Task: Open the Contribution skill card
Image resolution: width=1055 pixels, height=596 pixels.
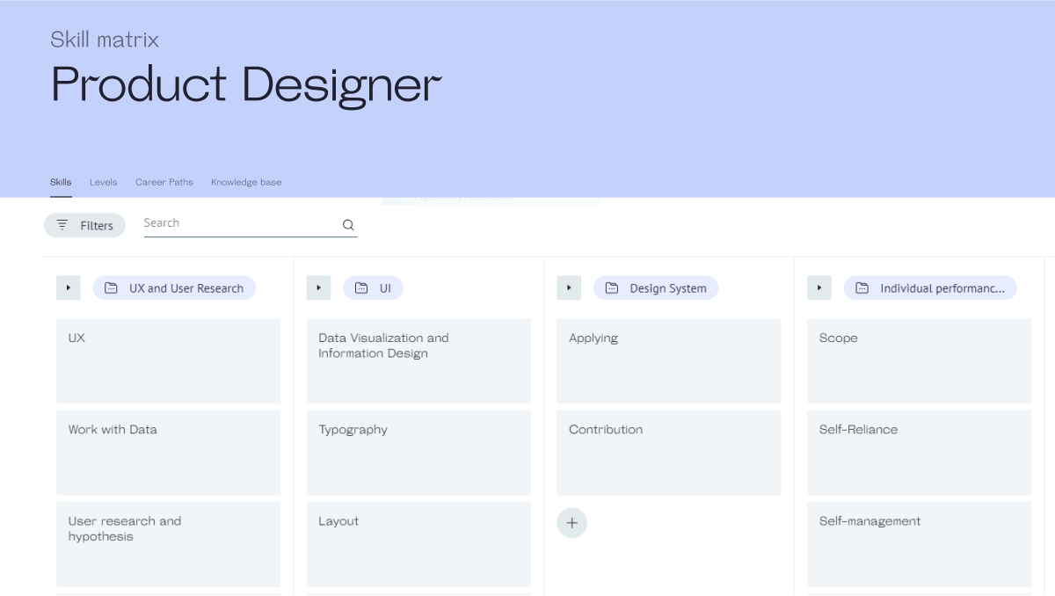Action: [x=669, y=453]
